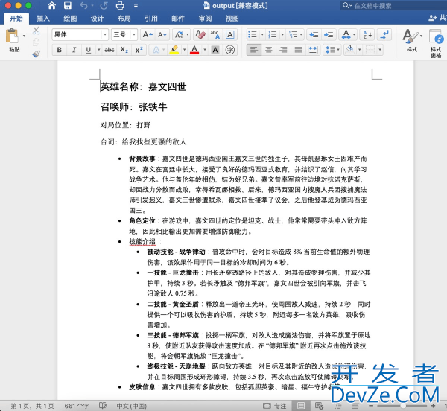The height and width of the screenshot is (411, 447).
Task: Click the search field in the title bar
Action: pos(393,5)
